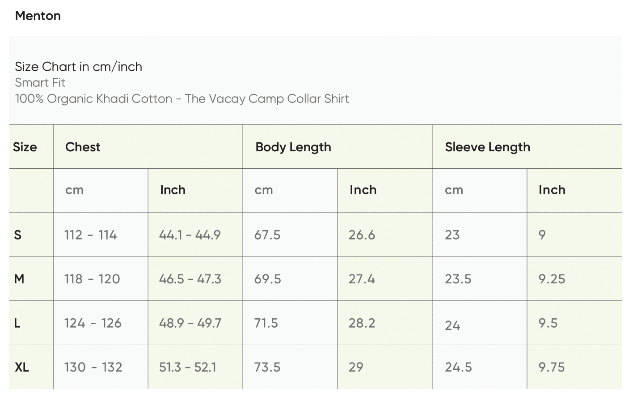
Task: Click the 23.5 sleeve length cm cell
Action: point(458,279)
